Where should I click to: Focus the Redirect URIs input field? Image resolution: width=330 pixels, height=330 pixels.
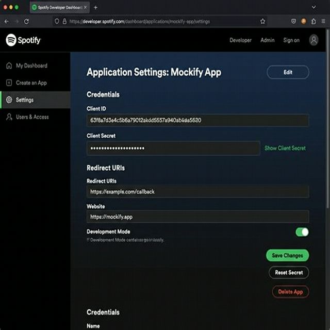(197, 192)
